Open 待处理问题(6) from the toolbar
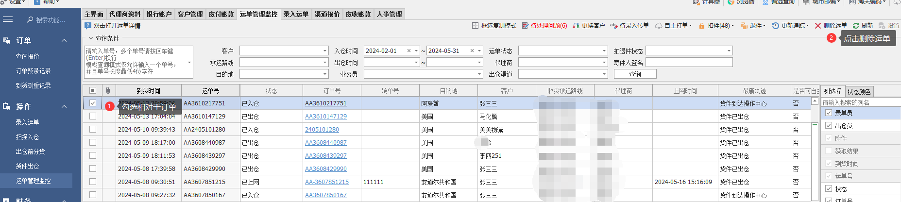Viewport: 901px width, 202px height. 525,26
